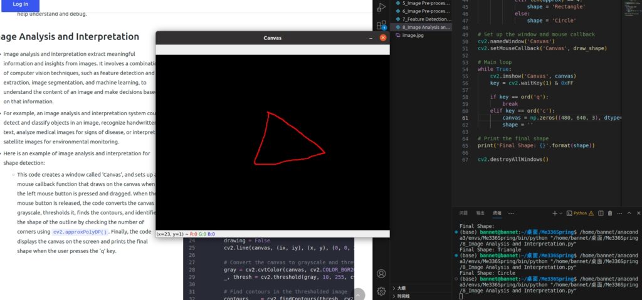The image size is (642, 300).
Task: Open 5_Image Pre-proces... file in explorer
Action: (x=423, y=3)
